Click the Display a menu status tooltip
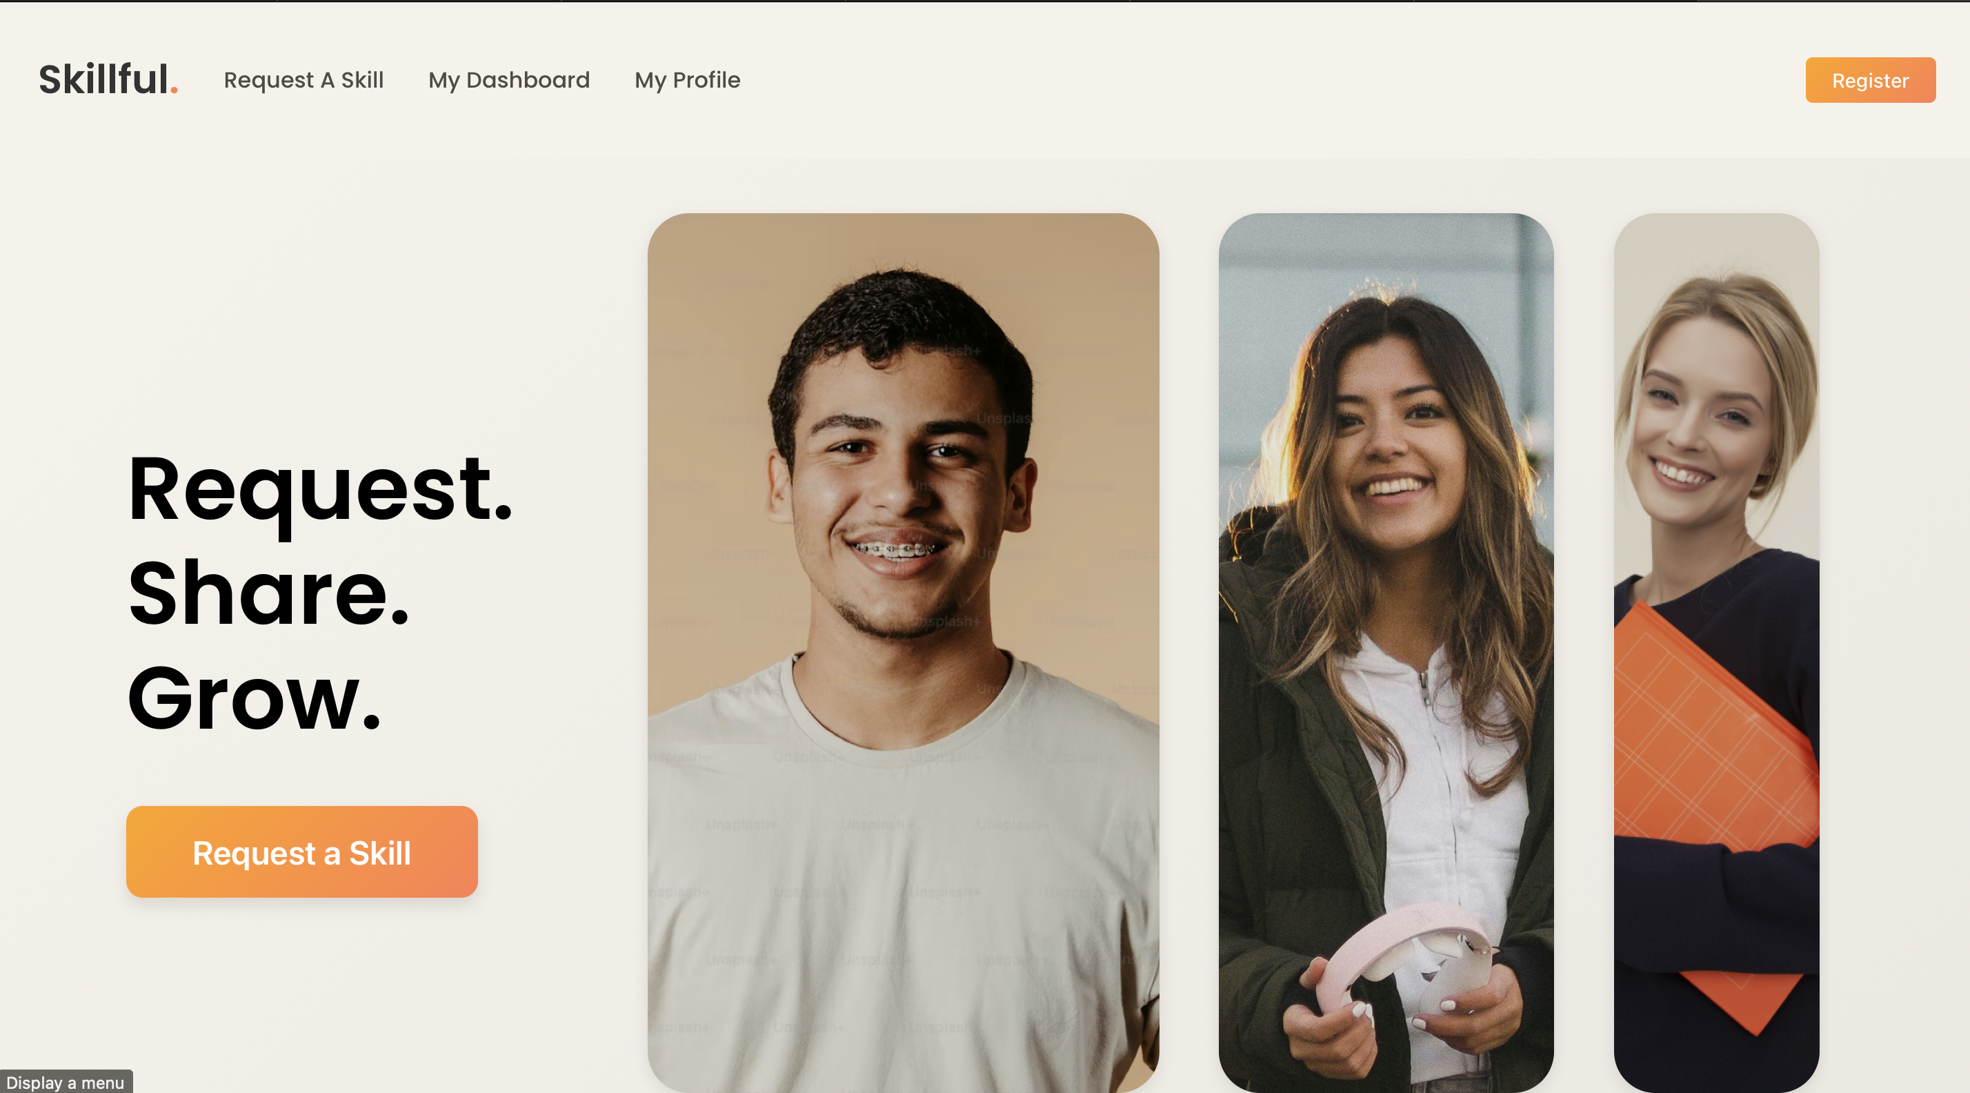This screenshot has width=1970, height=1093. (66, 1081)
